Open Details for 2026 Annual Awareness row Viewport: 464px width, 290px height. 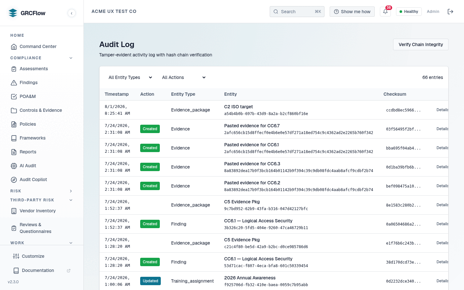tap(442, 281)
